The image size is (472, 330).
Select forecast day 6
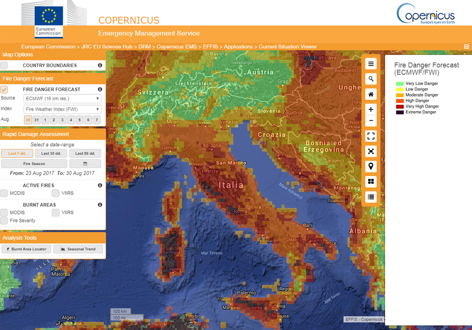tap(88, 120)
